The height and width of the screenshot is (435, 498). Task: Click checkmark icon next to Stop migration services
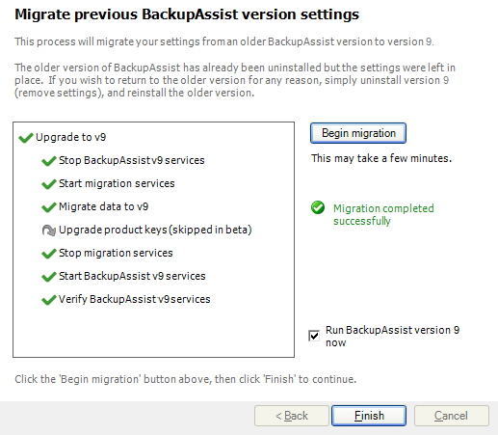tap(49, 254)
